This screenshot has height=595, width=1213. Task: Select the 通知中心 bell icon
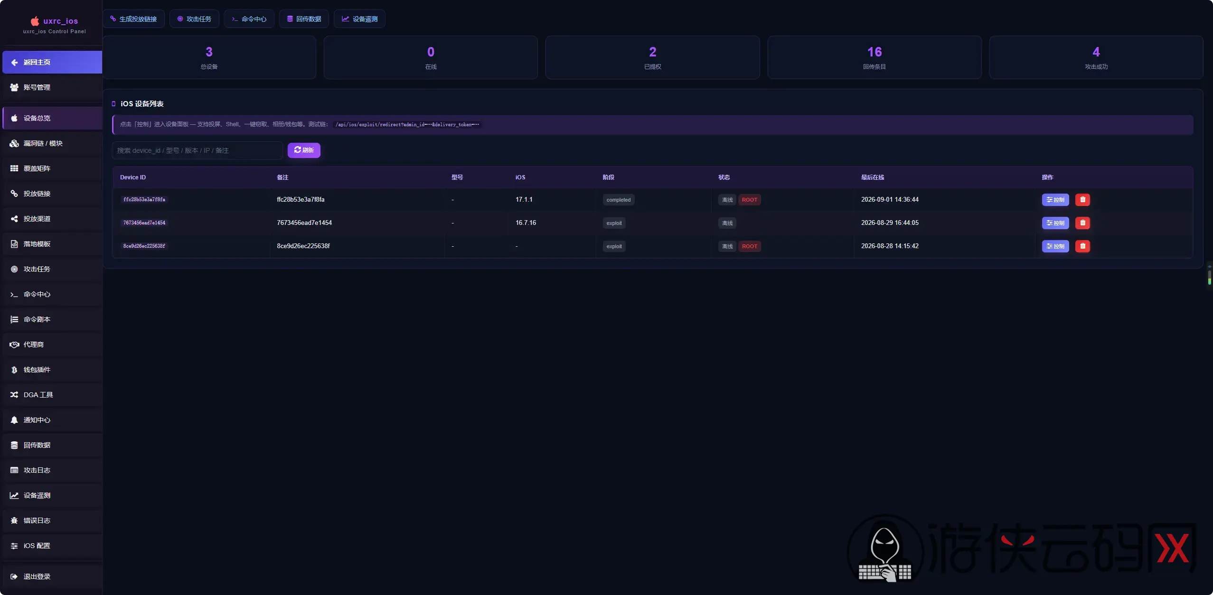pyautogui.click(x=14, y=420)
